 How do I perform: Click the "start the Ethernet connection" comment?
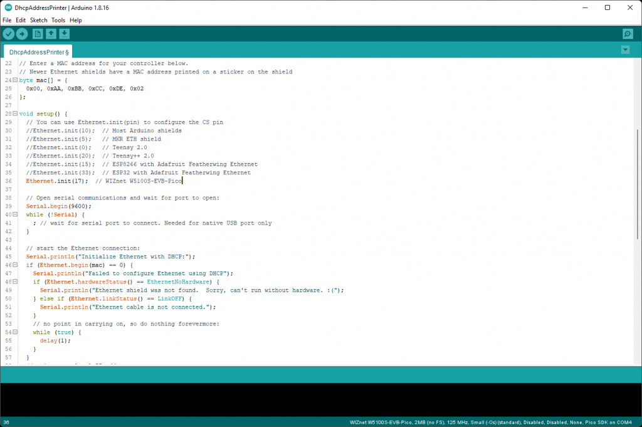click(83, 248)
